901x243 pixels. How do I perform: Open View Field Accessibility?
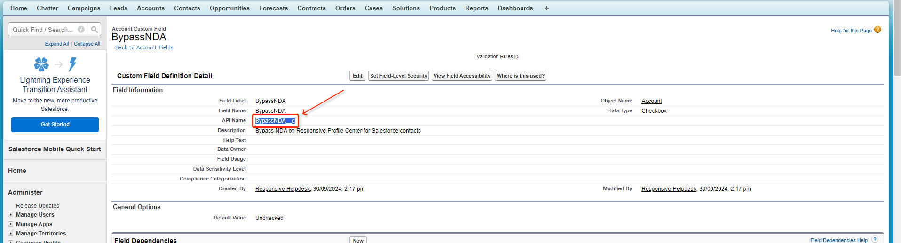[462, 76]
